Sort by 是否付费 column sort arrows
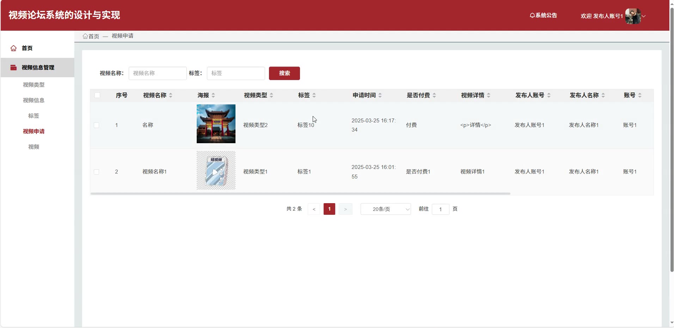The width and height of the screenshot is (674, 328). coord(434,96)
